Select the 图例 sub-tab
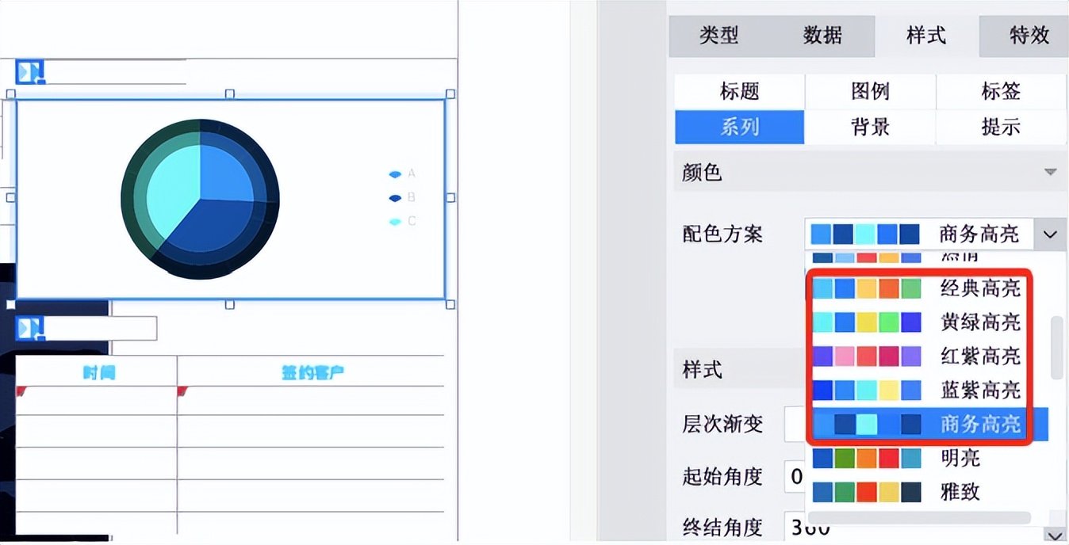The image size is (1069, 545). click(869, 91)
